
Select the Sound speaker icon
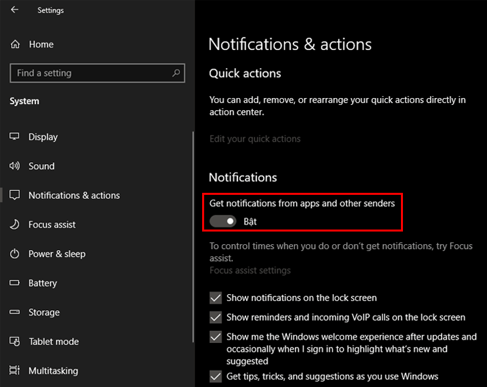click(x=15, y=166)
